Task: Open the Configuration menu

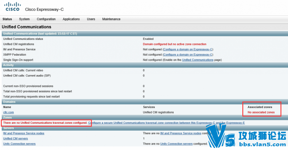Action: 46,19
